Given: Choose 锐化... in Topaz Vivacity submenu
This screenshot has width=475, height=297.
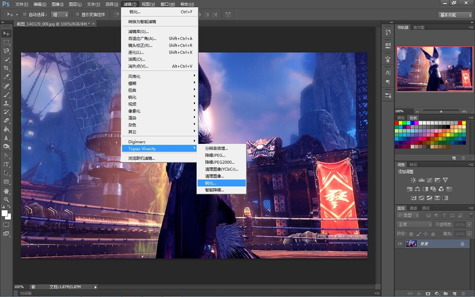Looking at the screenshot, I should 221,183.
